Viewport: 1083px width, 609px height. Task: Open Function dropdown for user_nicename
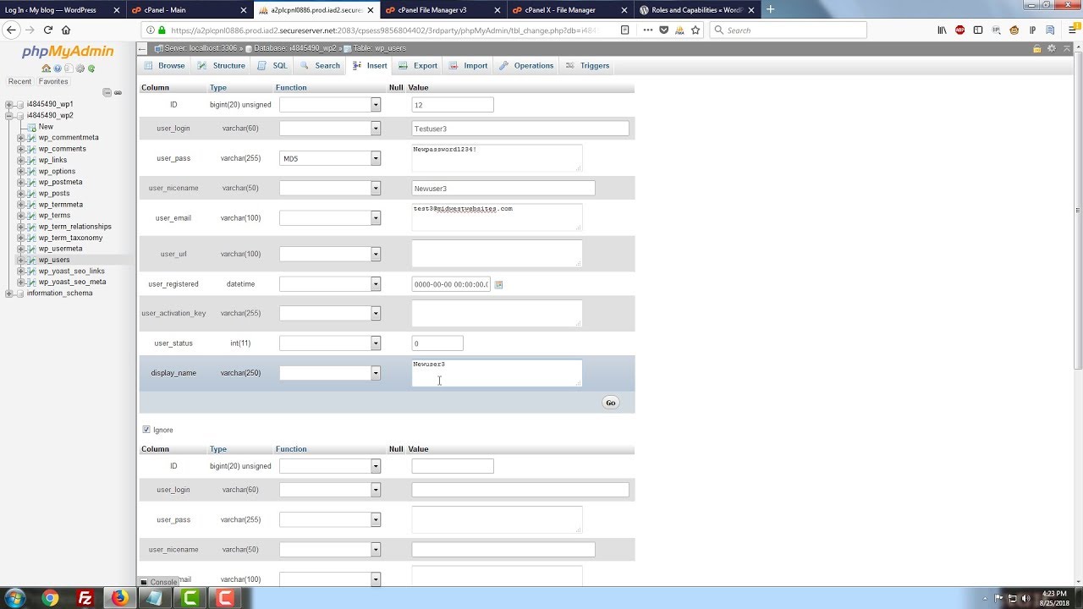pyautogui.click(x=330, y=188)
